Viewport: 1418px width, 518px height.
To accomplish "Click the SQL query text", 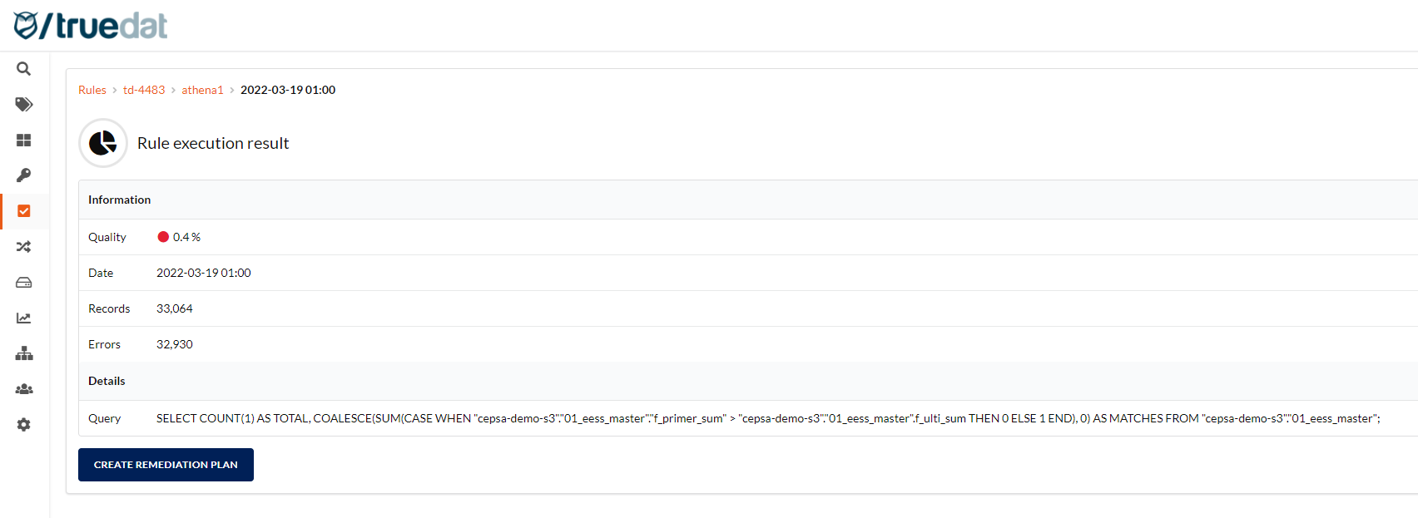I will [767, 418].
